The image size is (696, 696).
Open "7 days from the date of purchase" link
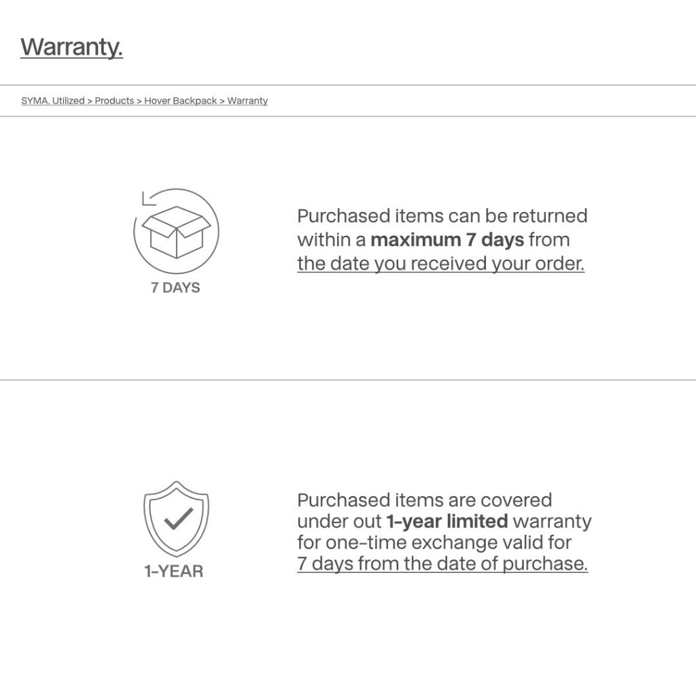click(x=442, y=563)
